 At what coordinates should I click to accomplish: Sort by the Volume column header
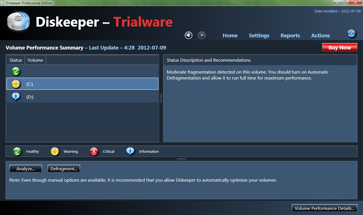click(x=35, y=60)
